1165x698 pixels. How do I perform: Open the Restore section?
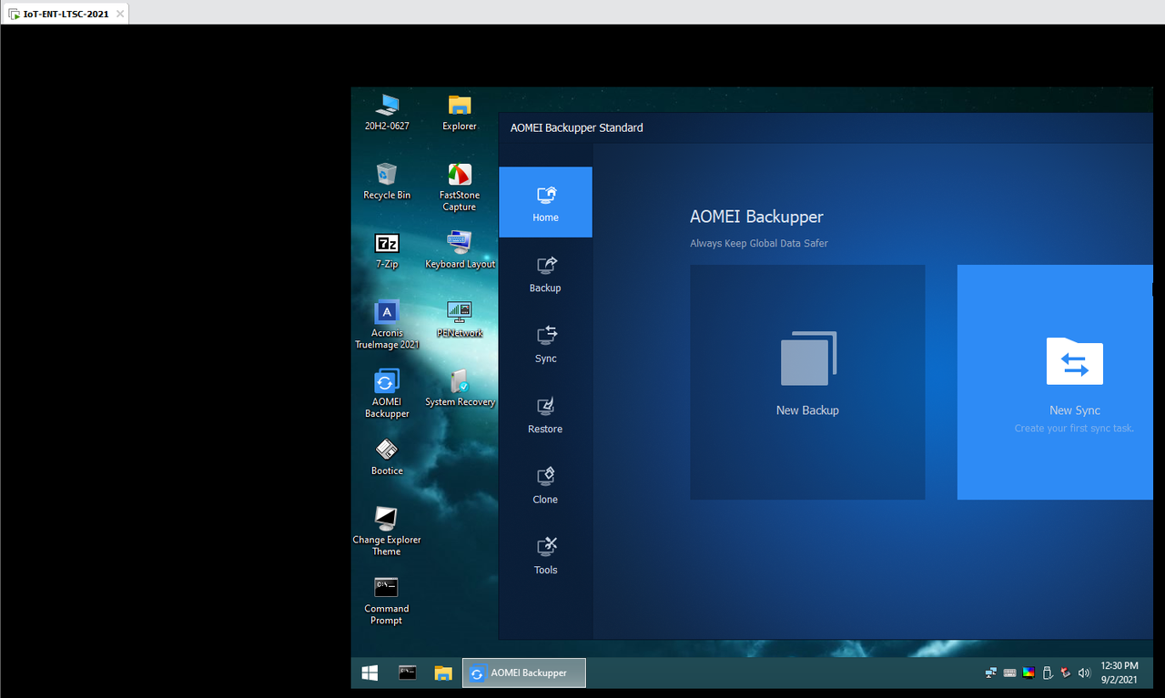pyautogui.click(x=545, y=414)
